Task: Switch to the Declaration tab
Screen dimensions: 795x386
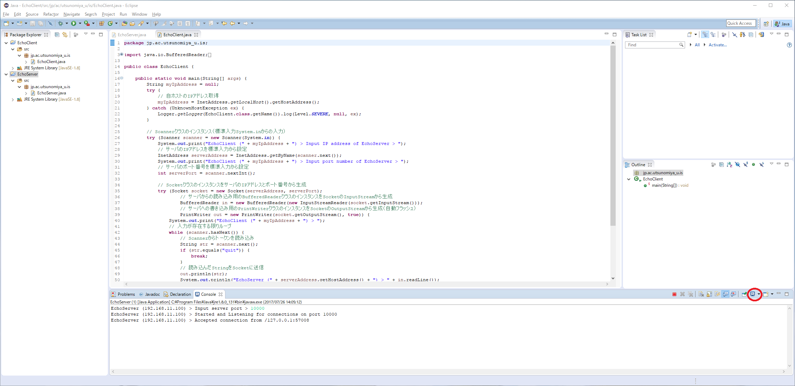Action: coord(177,294)
